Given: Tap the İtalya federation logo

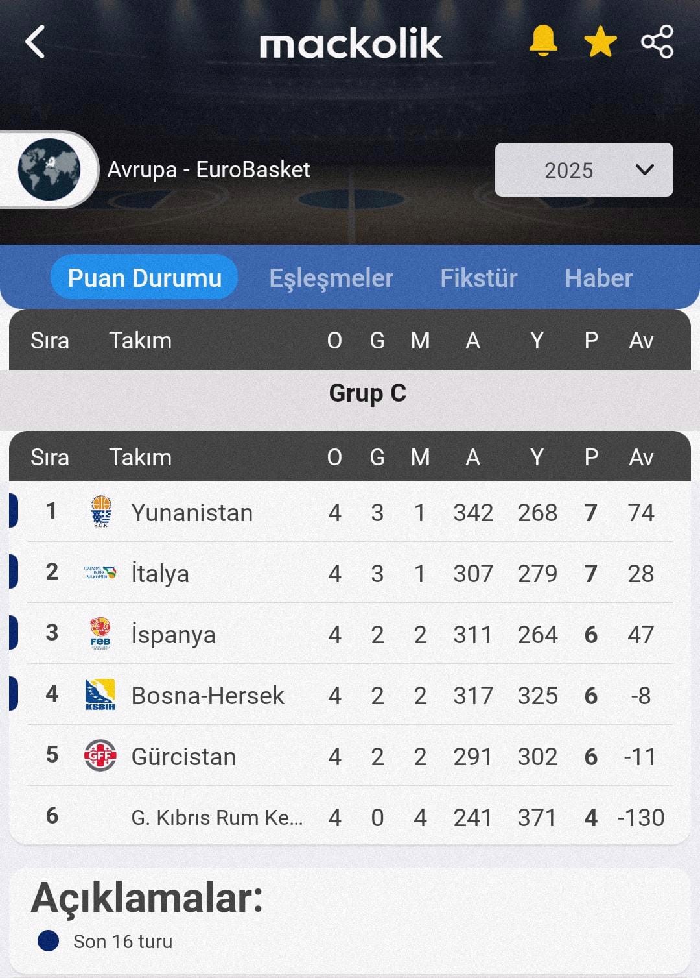Looking at the screenshot, I should (100, 572).
